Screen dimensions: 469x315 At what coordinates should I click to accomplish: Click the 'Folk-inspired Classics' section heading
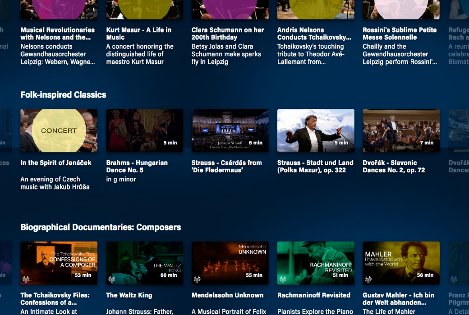click(64, 94)
